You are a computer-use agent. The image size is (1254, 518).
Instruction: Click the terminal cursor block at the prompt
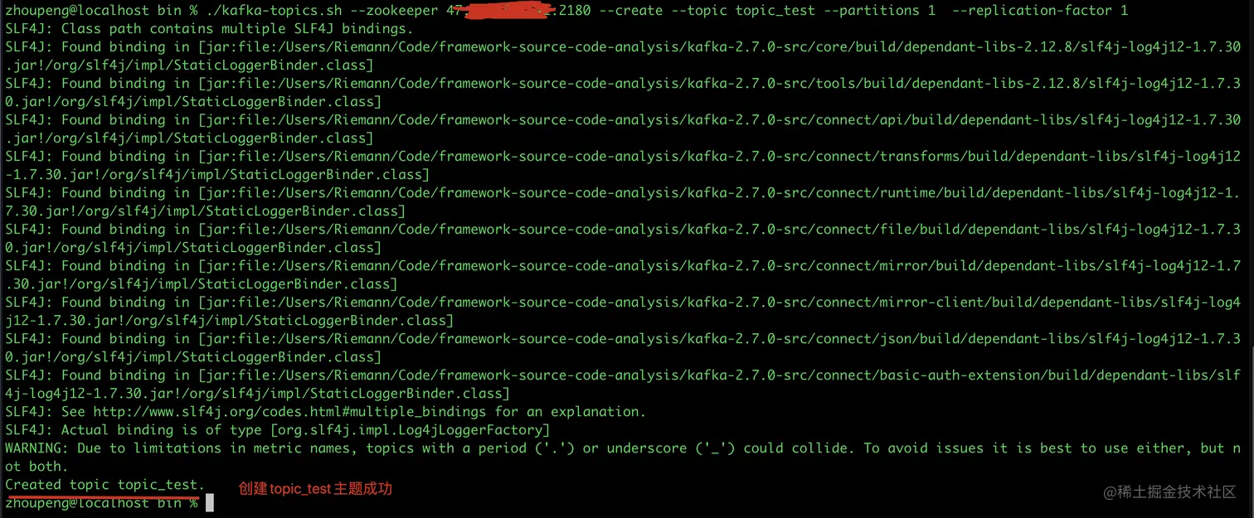(x=210, y=503)
